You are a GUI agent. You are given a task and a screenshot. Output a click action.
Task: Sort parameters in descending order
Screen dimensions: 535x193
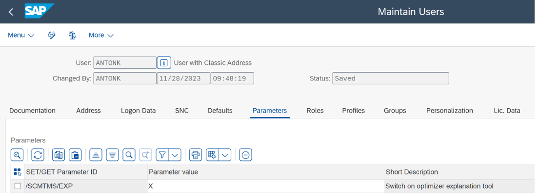tap(112, 155)
